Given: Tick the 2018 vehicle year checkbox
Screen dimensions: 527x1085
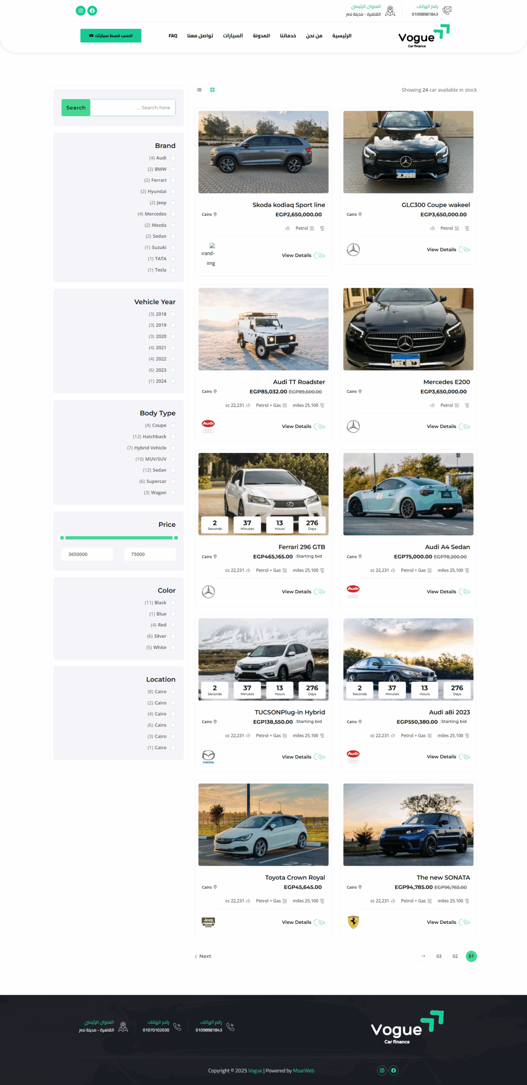Looking at the screenshot, I should pos(173,314).
